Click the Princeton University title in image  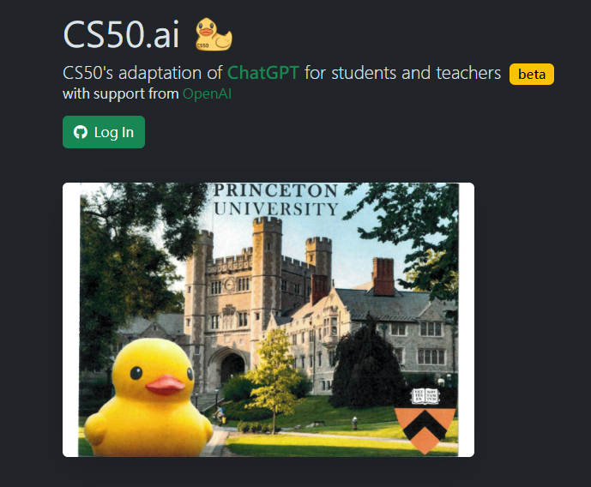(276, 200)
